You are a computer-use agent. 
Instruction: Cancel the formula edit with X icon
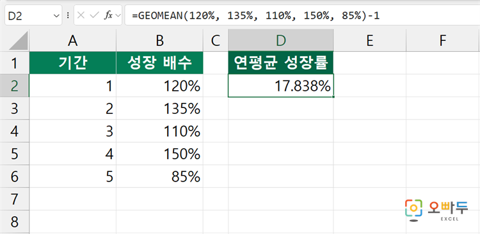tap(81, 15)
